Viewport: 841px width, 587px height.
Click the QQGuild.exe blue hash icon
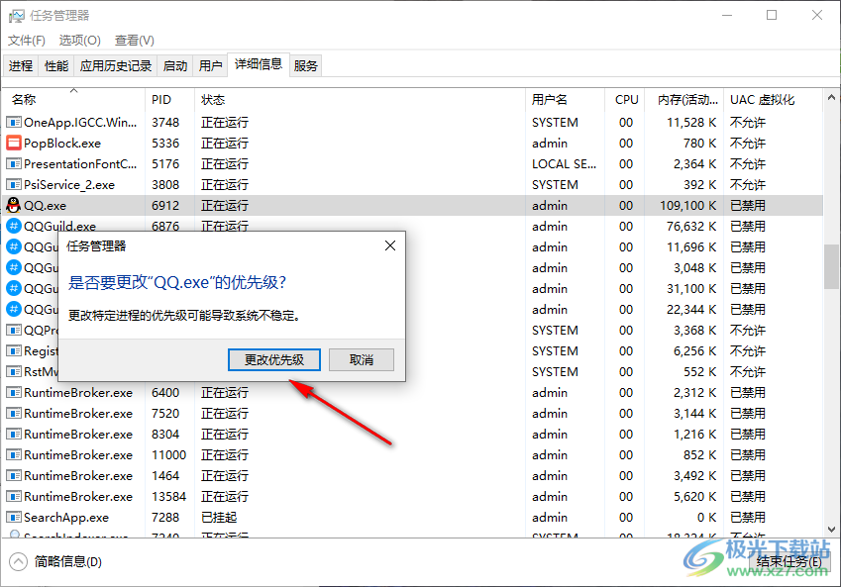14,226
